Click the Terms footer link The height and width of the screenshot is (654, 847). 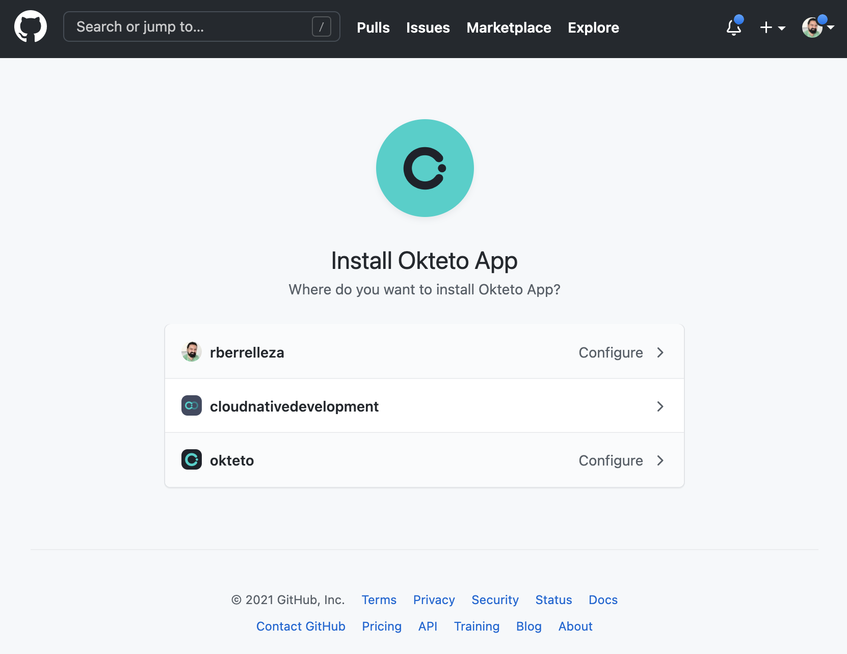click(379, 600)
